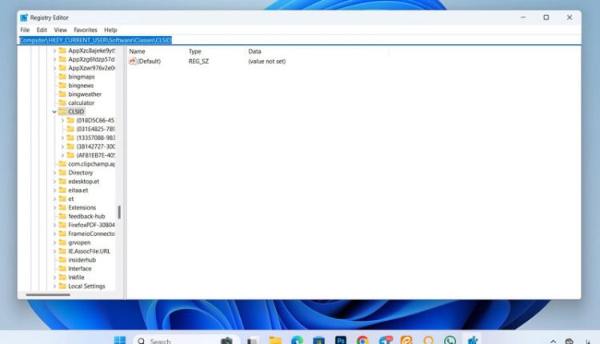This screenshot has width=600, height=344.
Task: Select the AppXzwr976v2e0 key
Action: [91, 68]
